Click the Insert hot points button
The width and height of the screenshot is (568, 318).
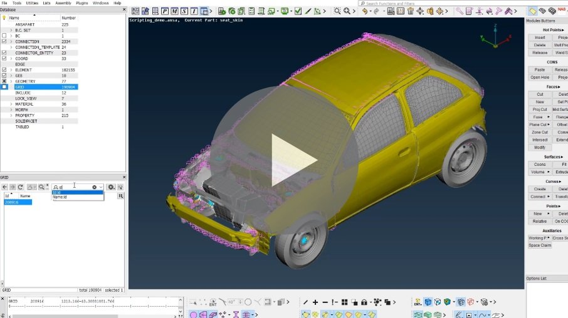pos(540,38)
